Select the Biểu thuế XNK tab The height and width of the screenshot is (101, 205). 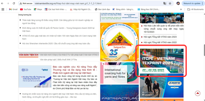pos(64,60)
